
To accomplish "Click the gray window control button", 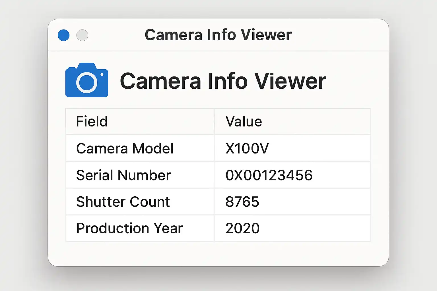I will coord(82,35).
